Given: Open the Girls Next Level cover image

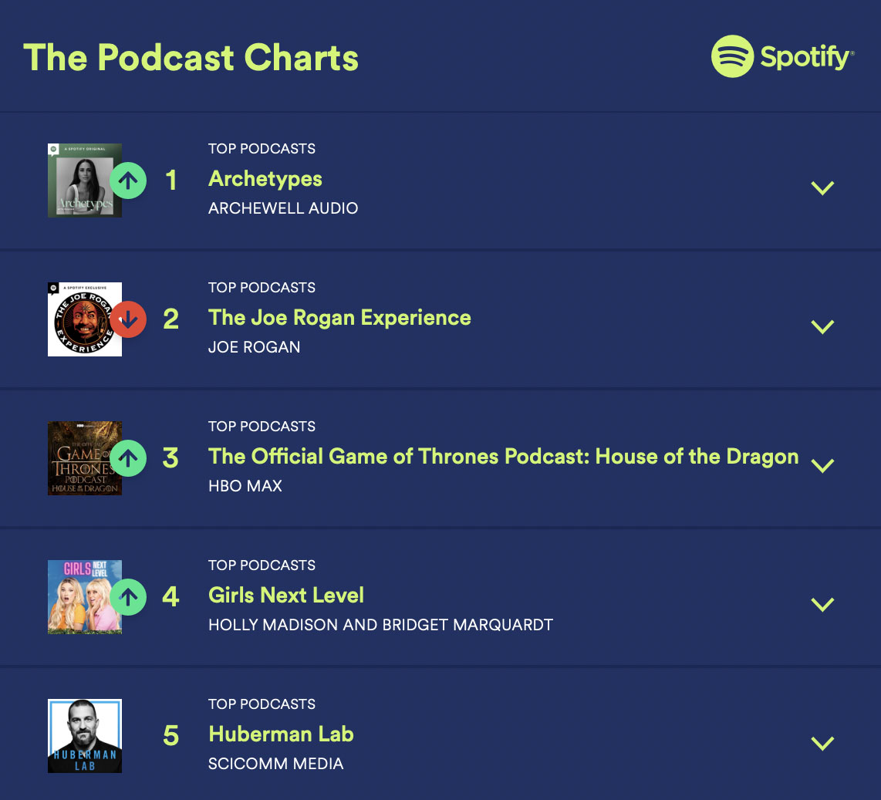Looking at the screenshot, I should [x=79, y=597].
